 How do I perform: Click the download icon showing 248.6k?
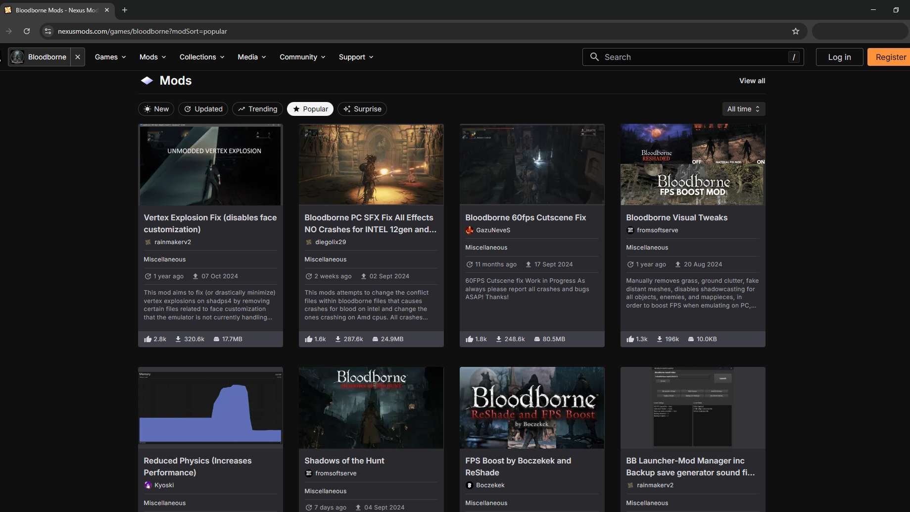click(x=499, y=339)
